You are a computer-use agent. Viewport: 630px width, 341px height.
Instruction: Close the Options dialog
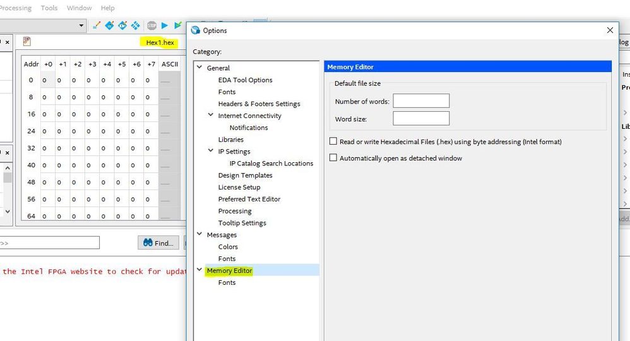point(610,30)
